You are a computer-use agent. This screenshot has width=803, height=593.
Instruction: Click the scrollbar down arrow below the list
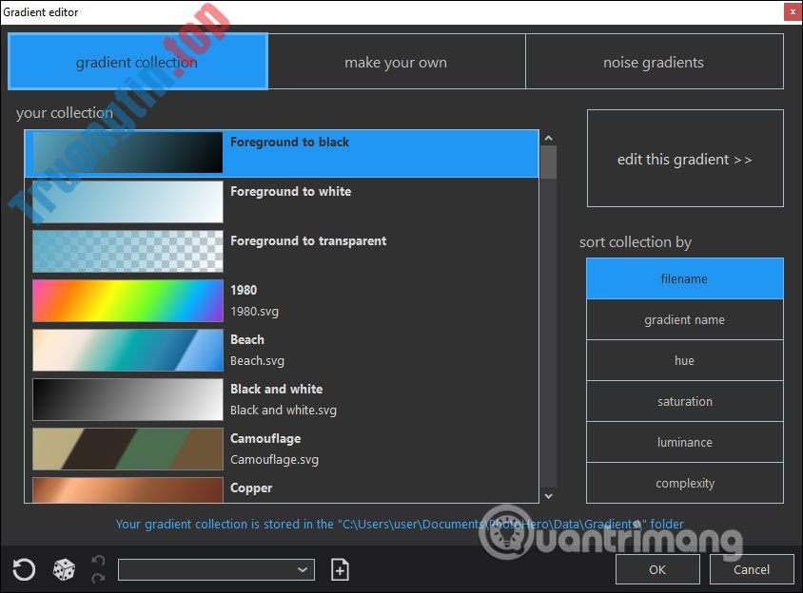[549, 495]
